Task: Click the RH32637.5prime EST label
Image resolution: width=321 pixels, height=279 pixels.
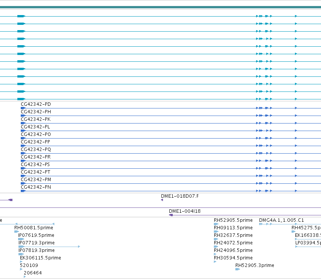Action: (x=233, y=235)
